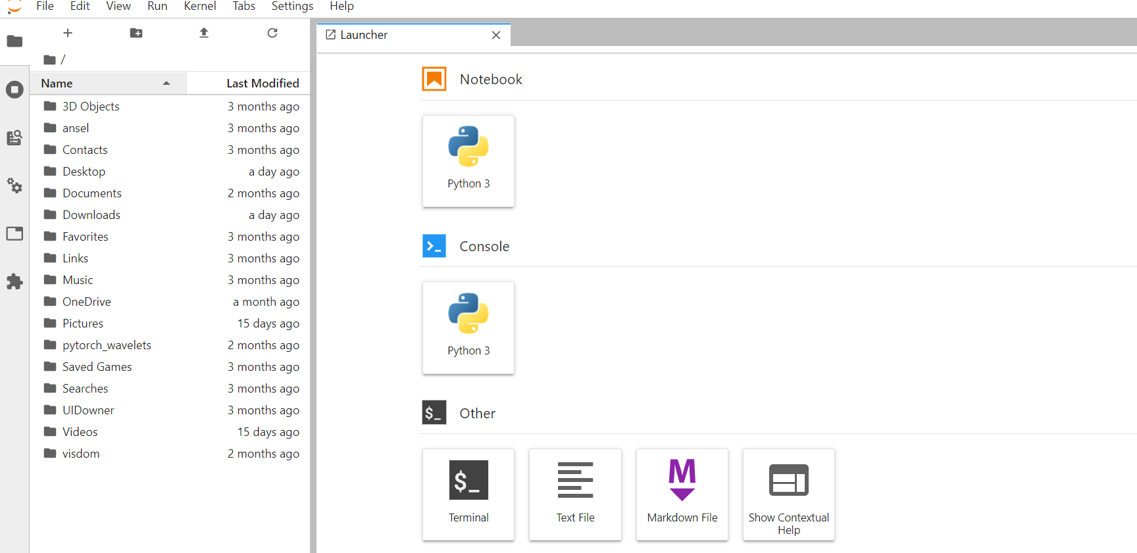The height and width of the screenshot is (553, 1137).
Task: Create a new Text File
Action: point(575,494)
